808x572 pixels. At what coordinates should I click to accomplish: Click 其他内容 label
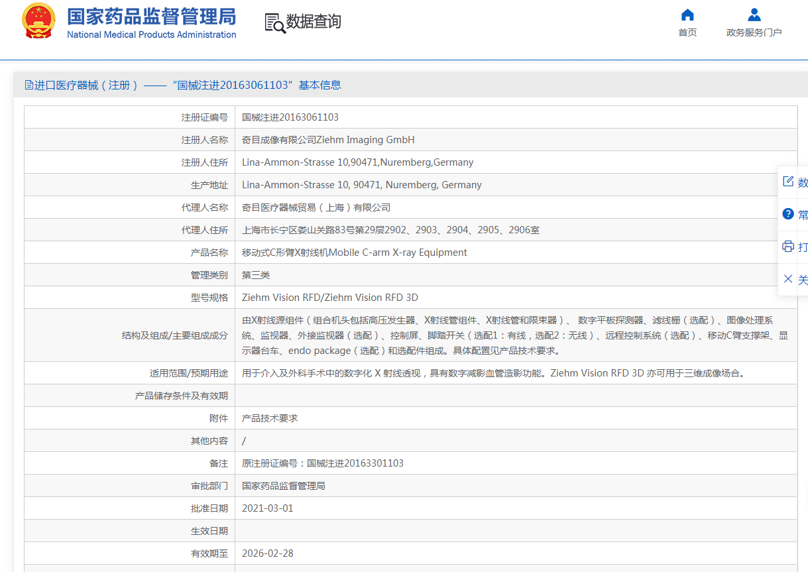click(209, 441)
